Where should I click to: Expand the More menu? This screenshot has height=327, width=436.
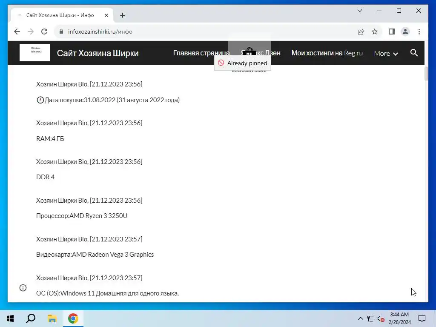click(386, 53)
